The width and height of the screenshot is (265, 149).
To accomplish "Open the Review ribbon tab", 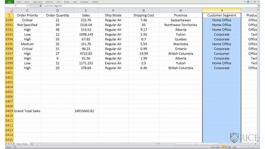I will pyautogui.click(x=67, y=2).
